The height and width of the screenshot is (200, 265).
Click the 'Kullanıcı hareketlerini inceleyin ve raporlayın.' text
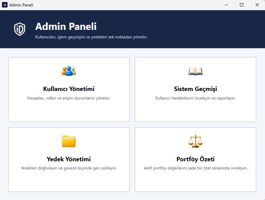pos(196,98)
